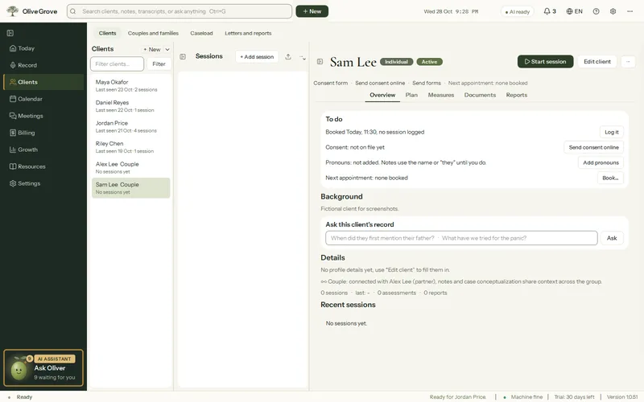Screen dimensions: 644x402
Task: Click the arrow button beside Edit client
Action: pyautogui.click(x=628, y=62)
